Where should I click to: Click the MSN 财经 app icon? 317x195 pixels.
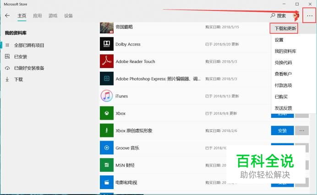107,165
